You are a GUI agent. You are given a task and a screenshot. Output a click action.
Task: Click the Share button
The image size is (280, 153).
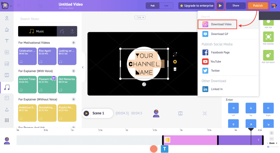click(236, 6)
